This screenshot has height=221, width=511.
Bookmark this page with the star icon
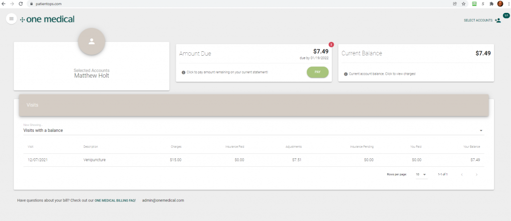(464, 4)
